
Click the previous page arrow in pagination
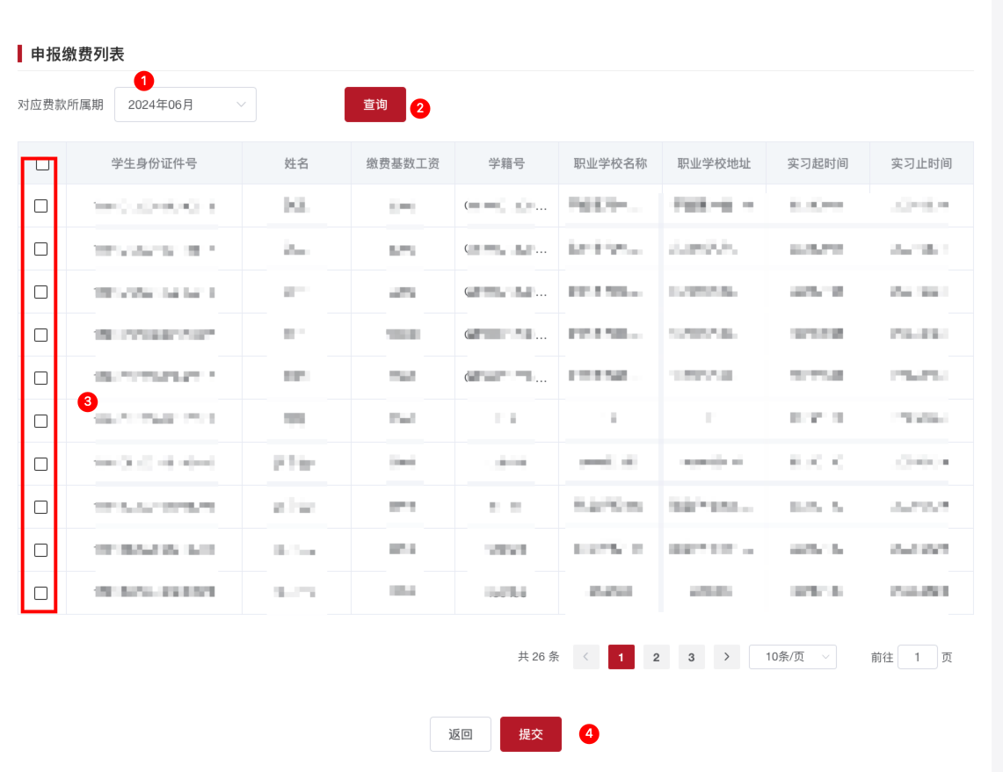click(586, 657)
